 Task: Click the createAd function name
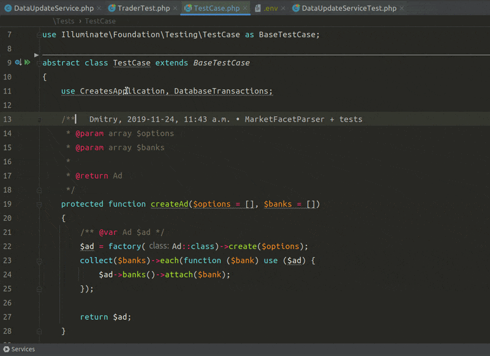(169, 204)
